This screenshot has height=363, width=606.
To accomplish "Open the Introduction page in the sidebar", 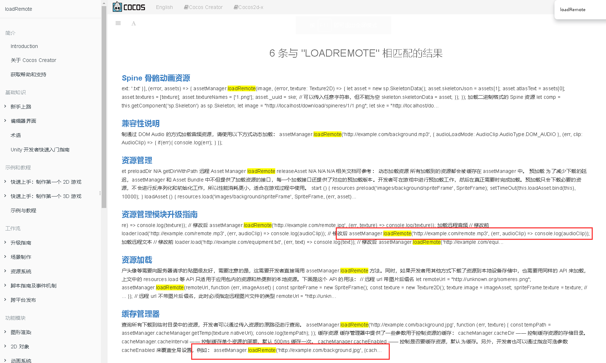I will point(24,46).
